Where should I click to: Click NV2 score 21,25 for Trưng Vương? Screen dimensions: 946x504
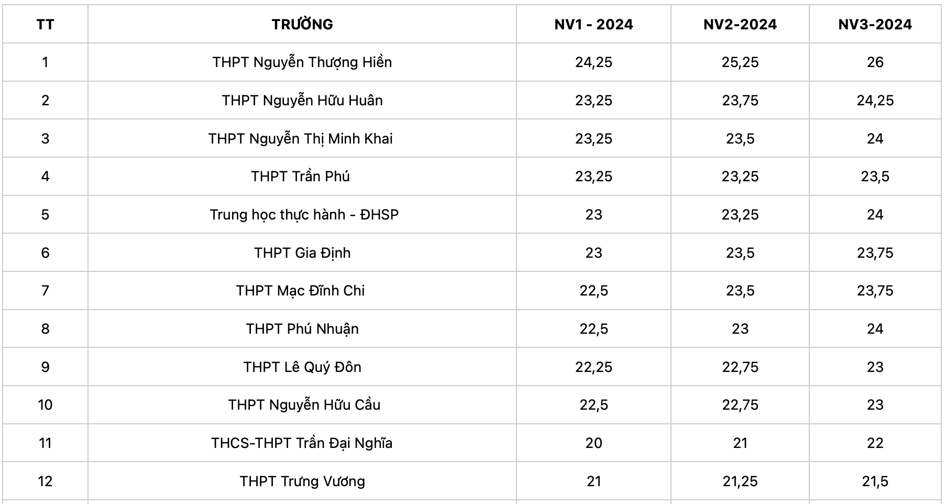coord(740,481)
